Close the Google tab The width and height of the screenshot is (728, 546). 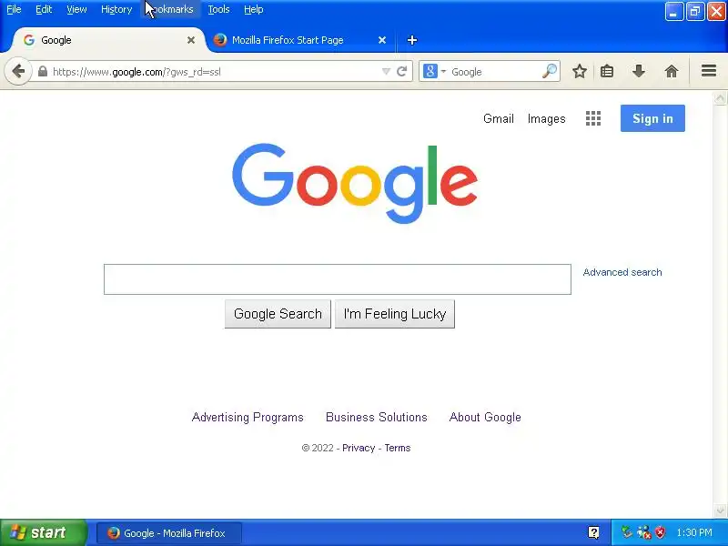(191, 40)
